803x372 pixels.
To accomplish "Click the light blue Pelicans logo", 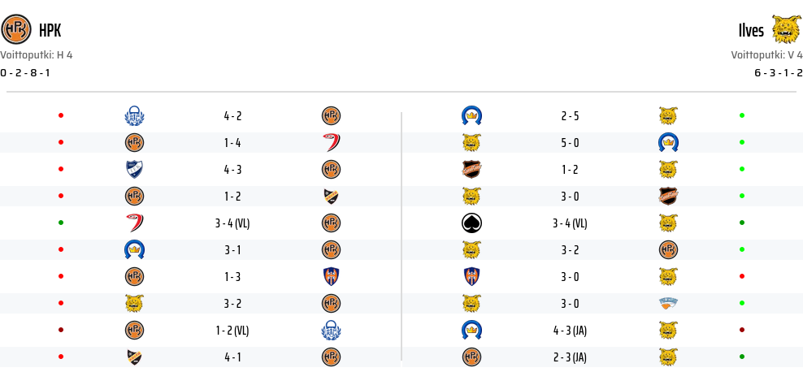I will [x=668, y=303].
